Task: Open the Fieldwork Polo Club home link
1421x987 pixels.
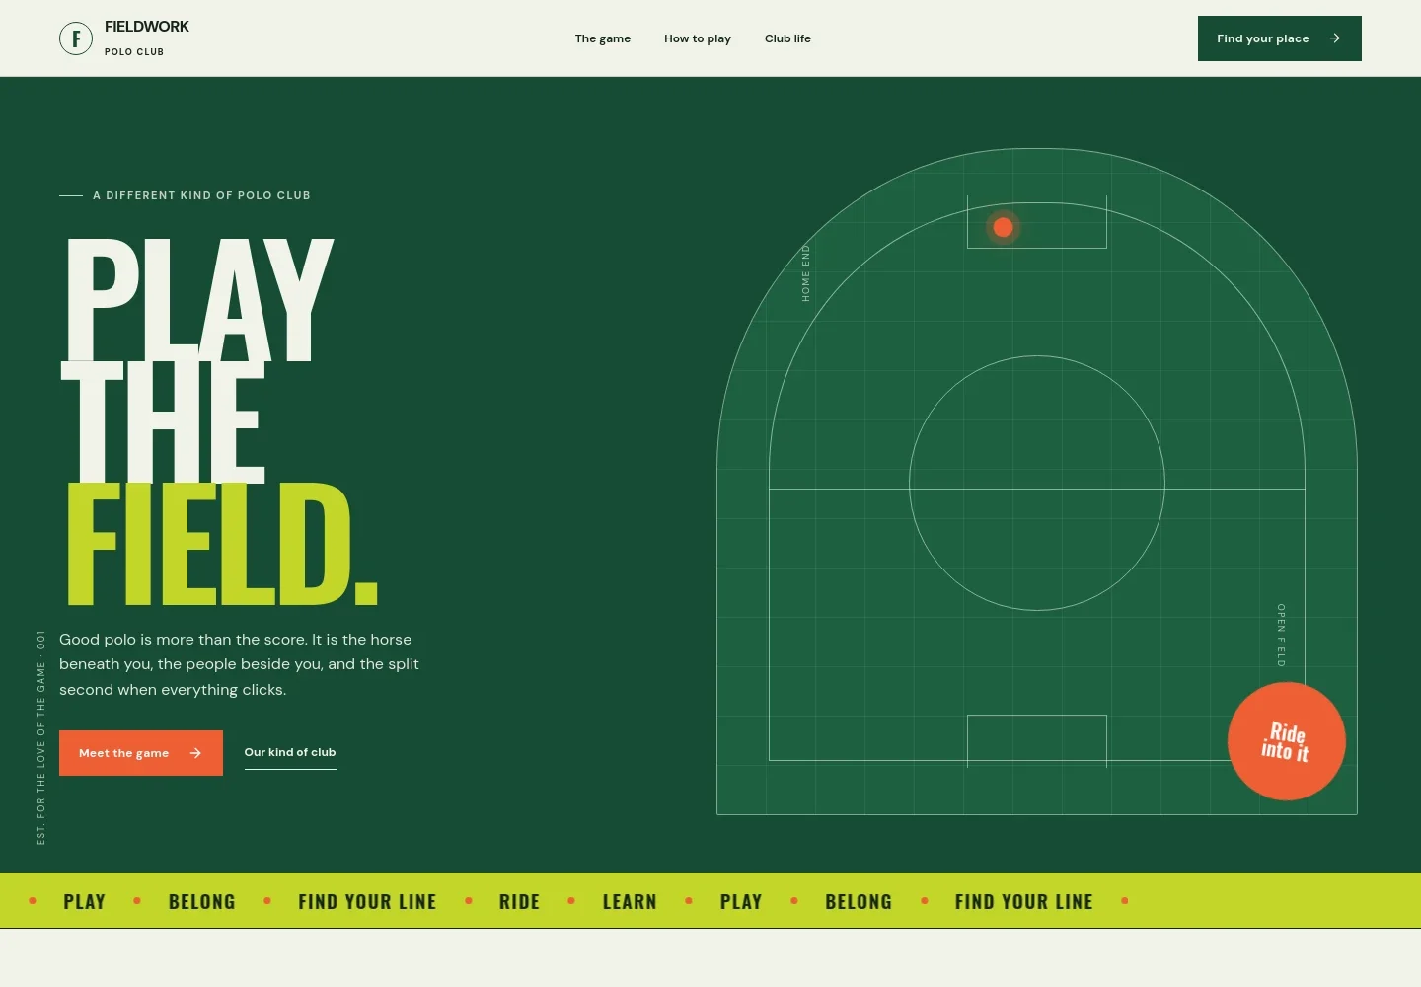Action: [124, 38]
